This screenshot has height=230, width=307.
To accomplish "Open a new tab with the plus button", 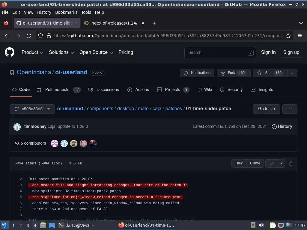I will pyautogui.click(x=154, y=23).
